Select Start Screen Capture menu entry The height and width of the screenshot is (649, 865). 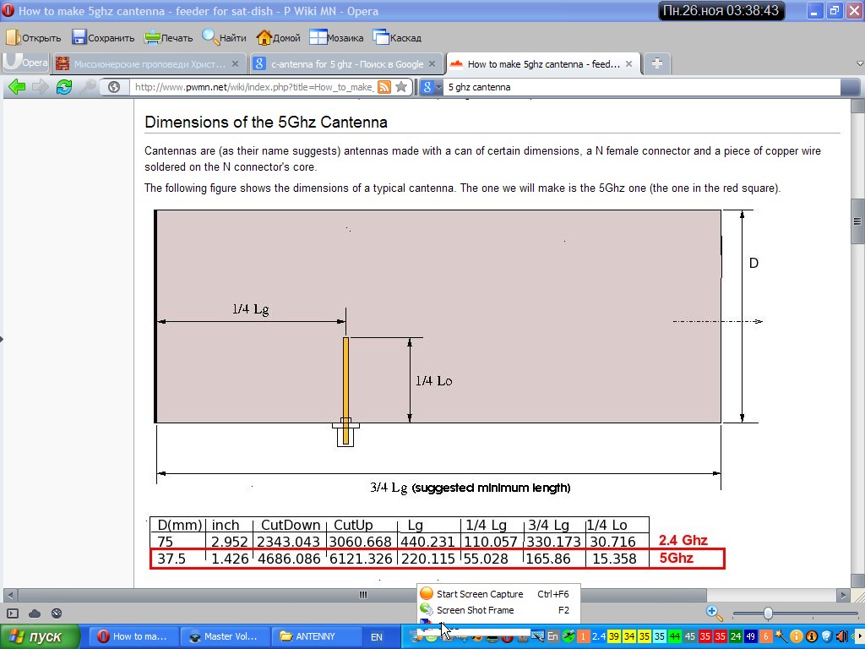click(x=480, y=594)
